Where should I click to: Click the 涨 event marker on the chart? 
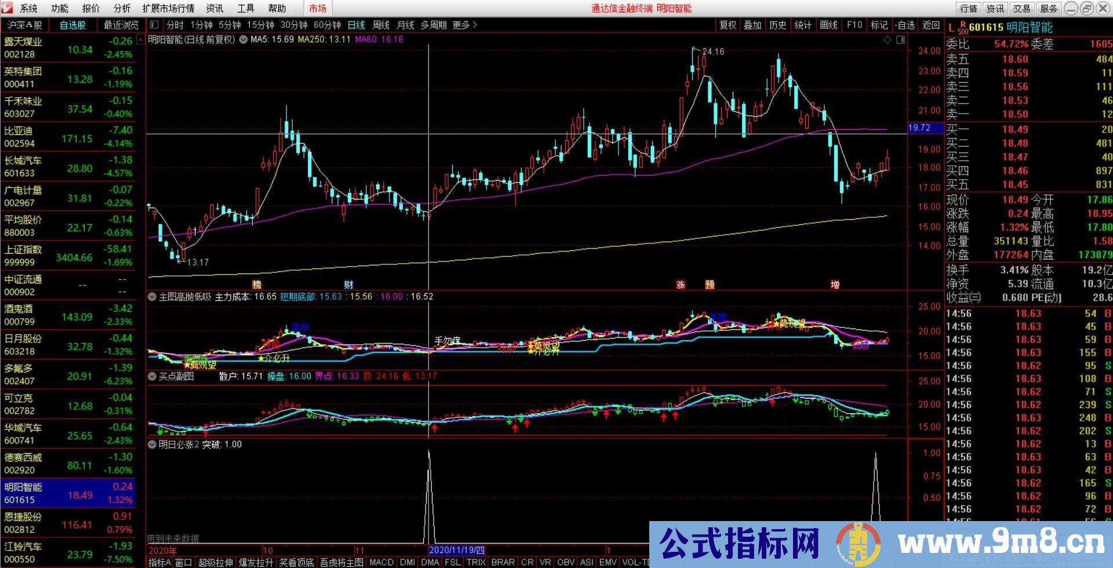point(681,285)
